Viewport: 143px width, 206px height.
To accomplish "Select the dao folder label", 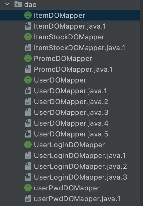I will pos(30,5).
